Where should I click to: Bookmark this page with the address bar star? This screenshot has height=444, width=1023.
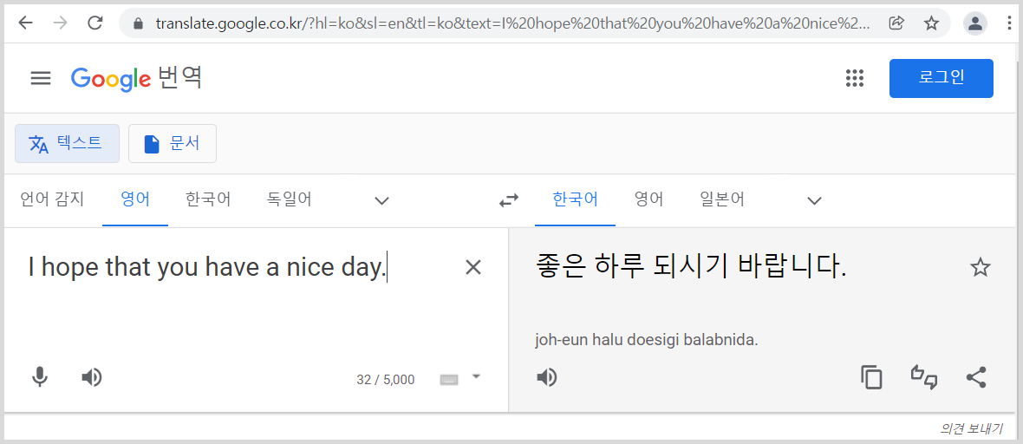click(931, 23)
